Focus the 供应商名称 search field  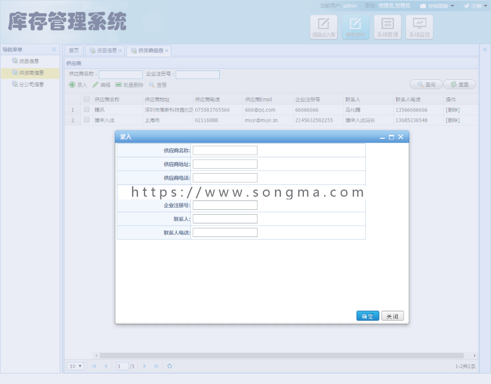pyautogui.click(x=121, y=74)
